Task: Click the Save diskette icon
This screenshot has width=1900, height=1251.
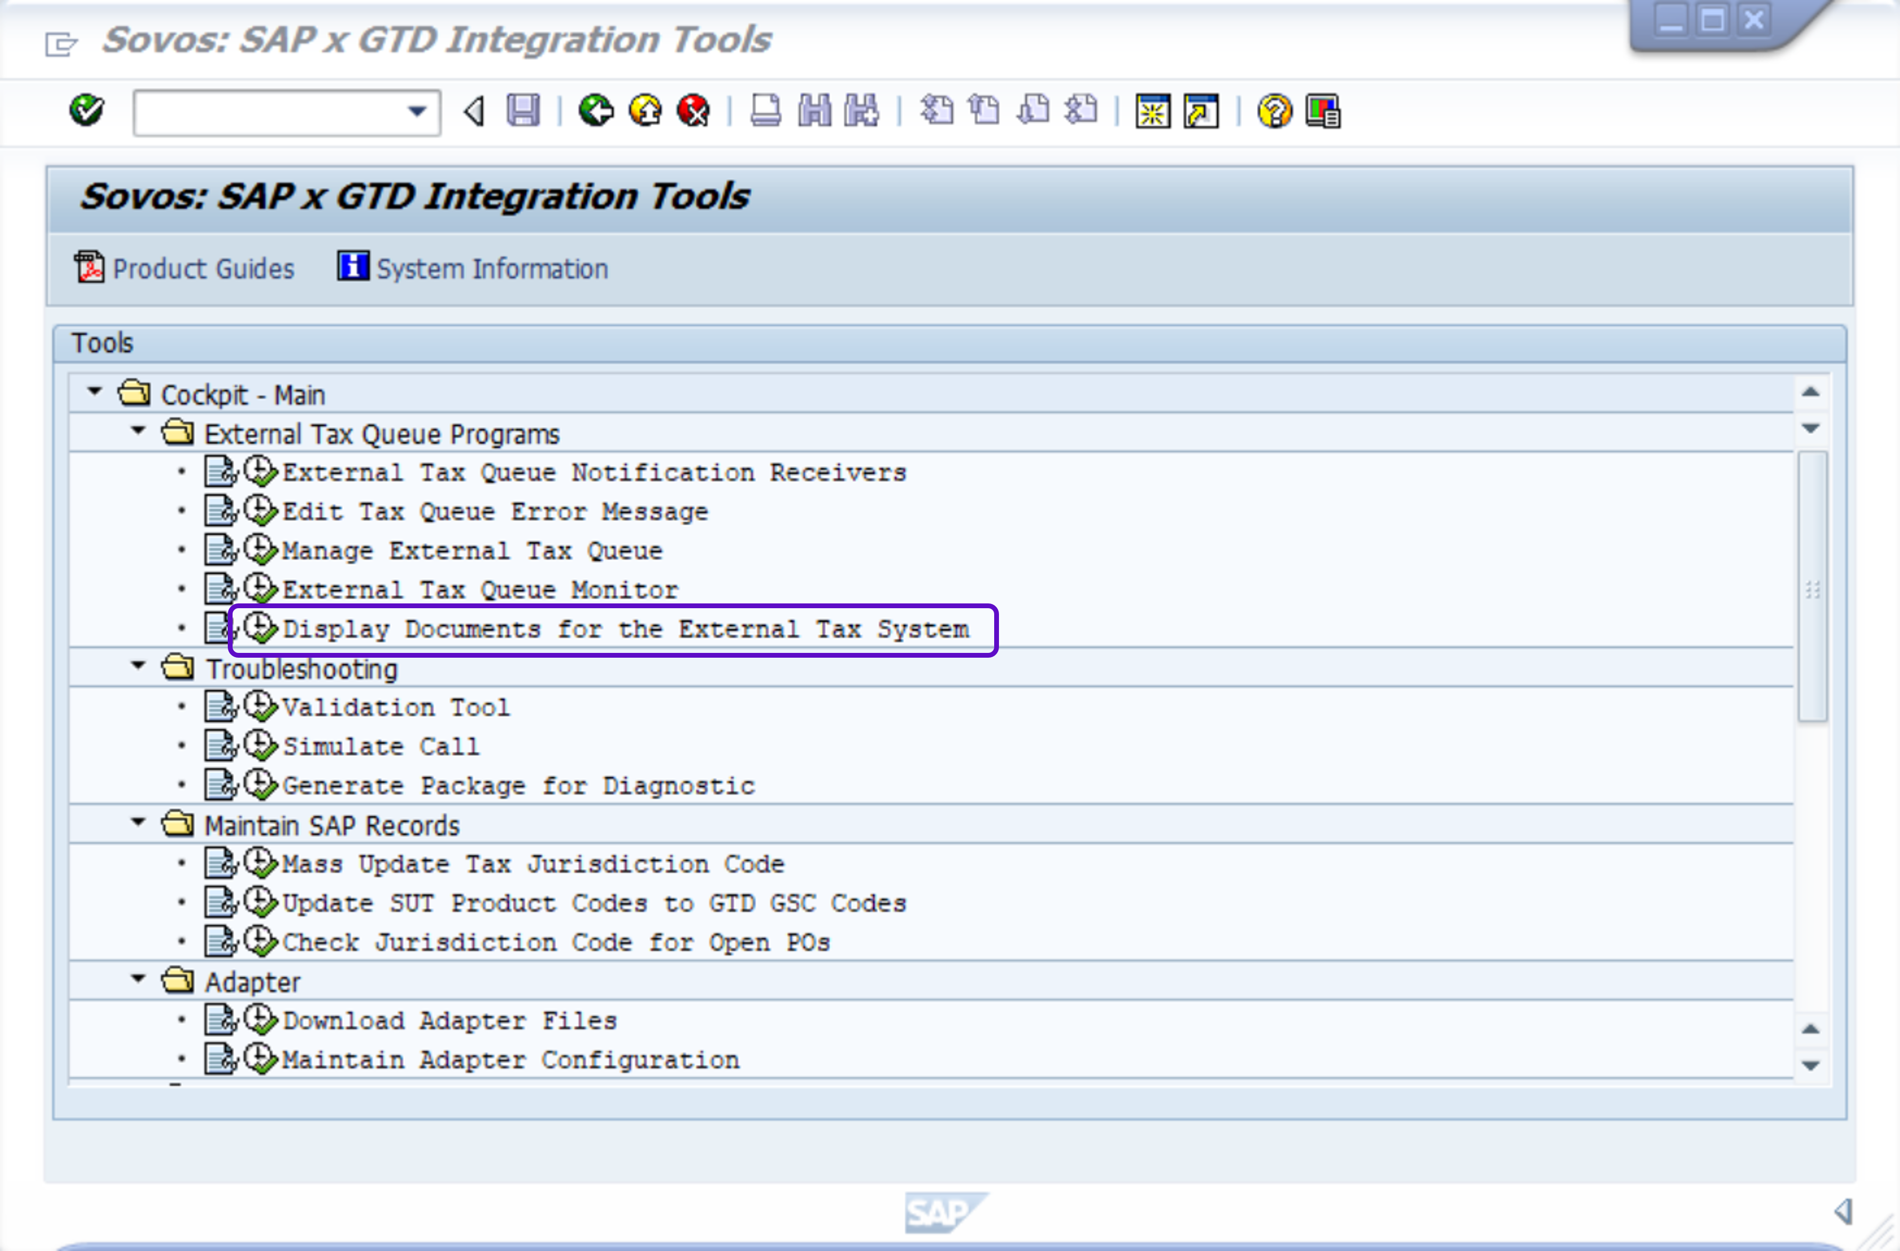Action: pyautogui.click(x=523, y=110)
